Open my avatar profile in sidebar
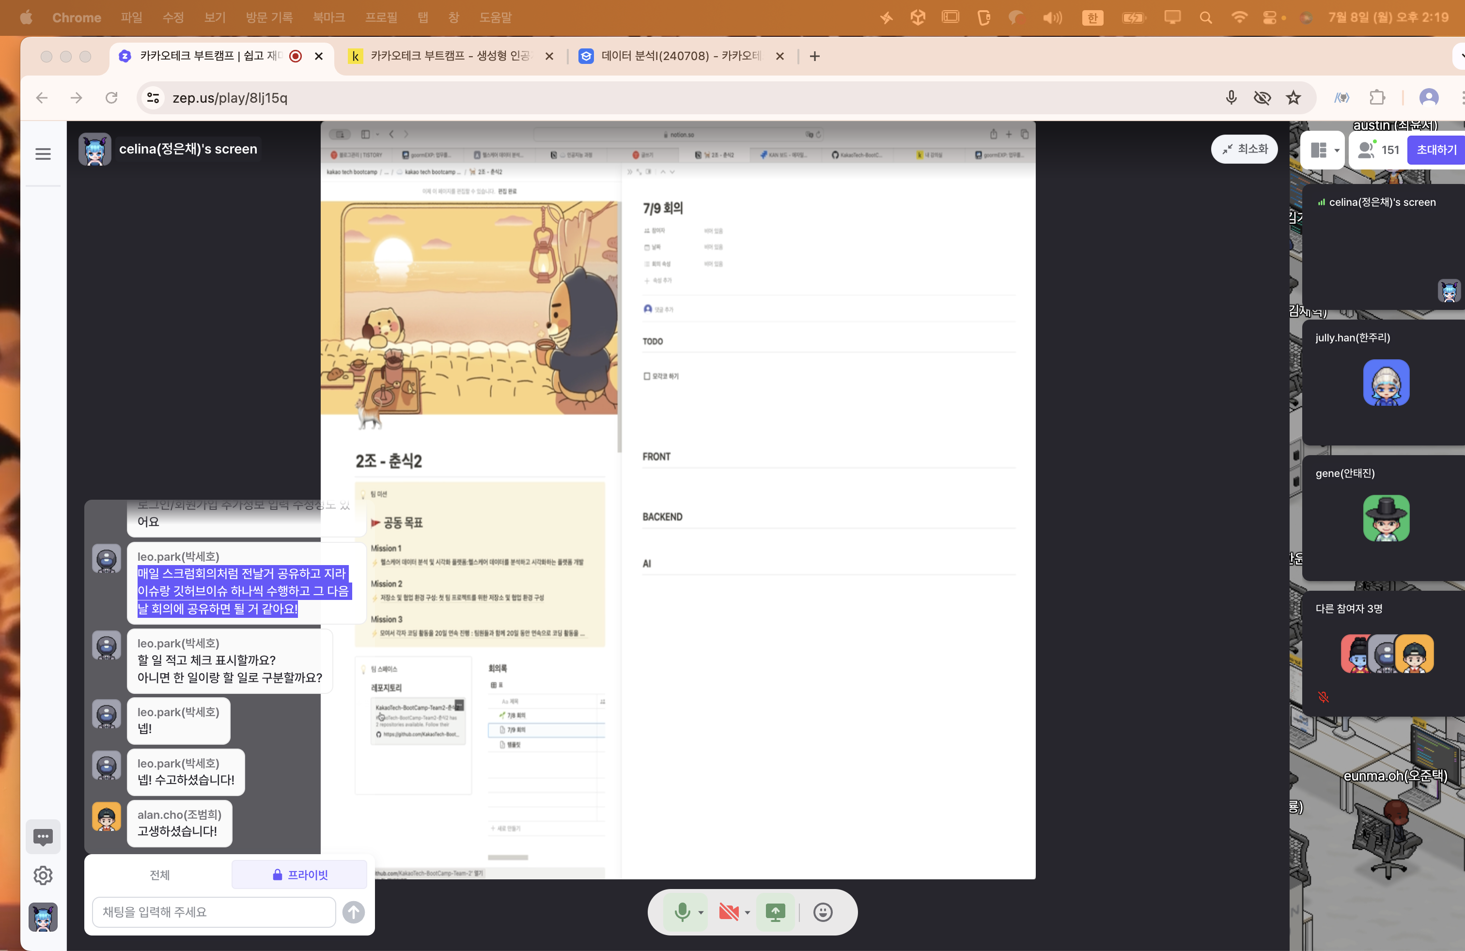This screenshot has width=1465, height=951. click(x=43, y=917)
